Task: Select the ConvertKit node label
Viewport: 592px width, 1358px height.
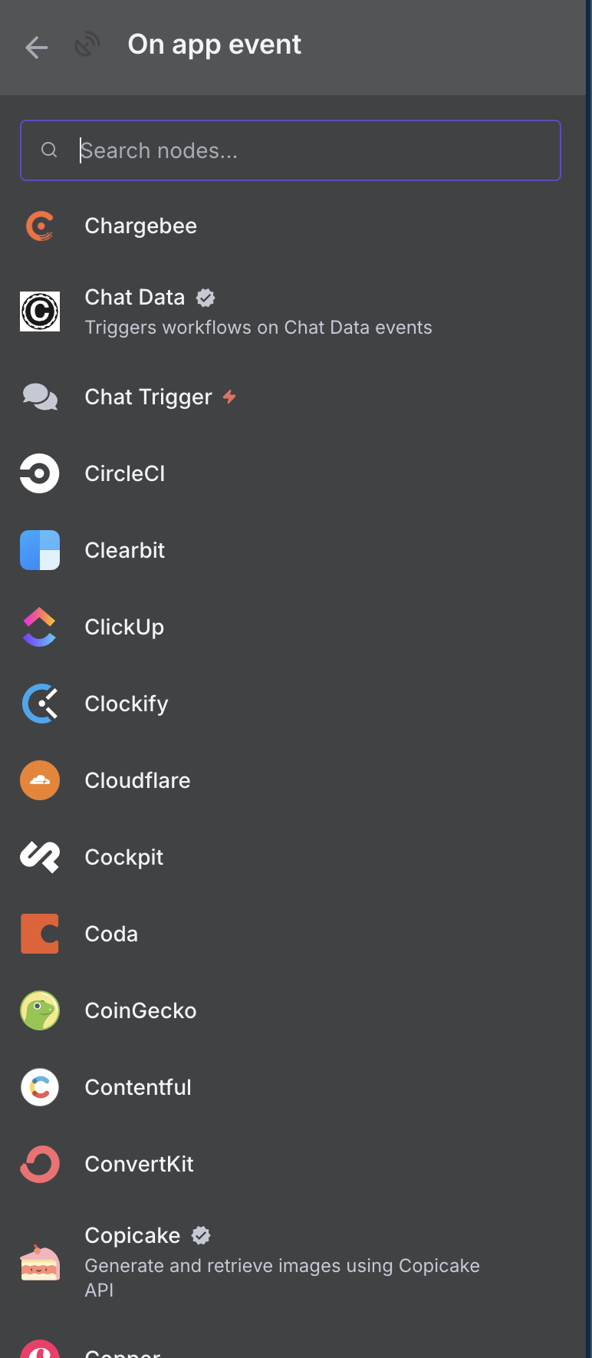Action: coord(139,1164)
